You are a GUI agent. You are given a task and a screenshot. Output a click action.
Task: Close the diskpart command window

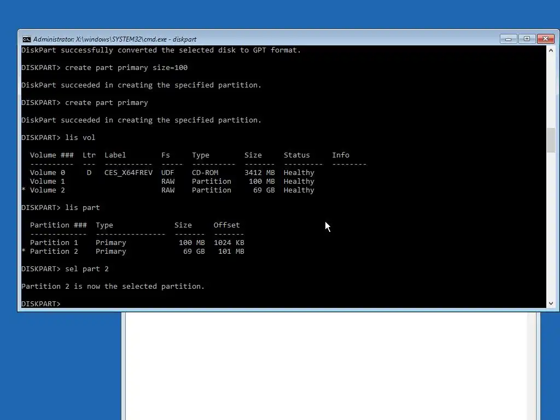545,39
